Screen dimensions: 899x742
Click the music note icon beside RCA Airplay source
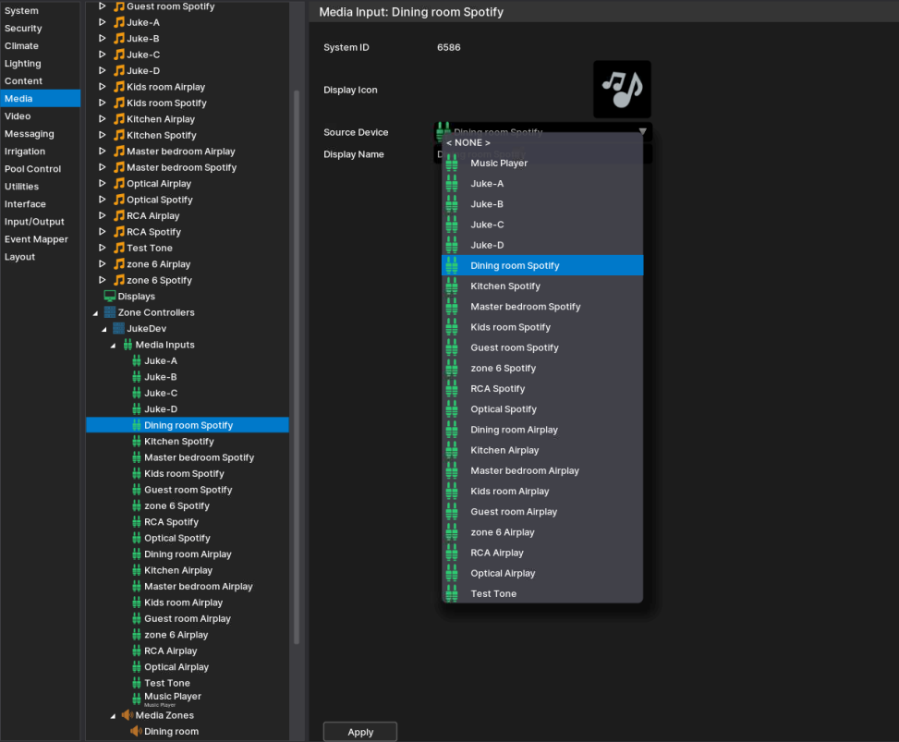118,215
